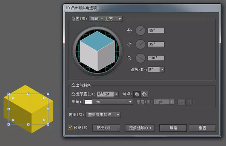The width and height of the screenshot is (226, 146).
Task: Open the 表面 surface dropdown
Action: (103, 115)
